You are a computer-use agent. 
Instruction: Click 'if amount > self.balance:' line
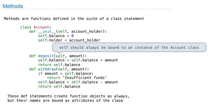coord(66,74)
